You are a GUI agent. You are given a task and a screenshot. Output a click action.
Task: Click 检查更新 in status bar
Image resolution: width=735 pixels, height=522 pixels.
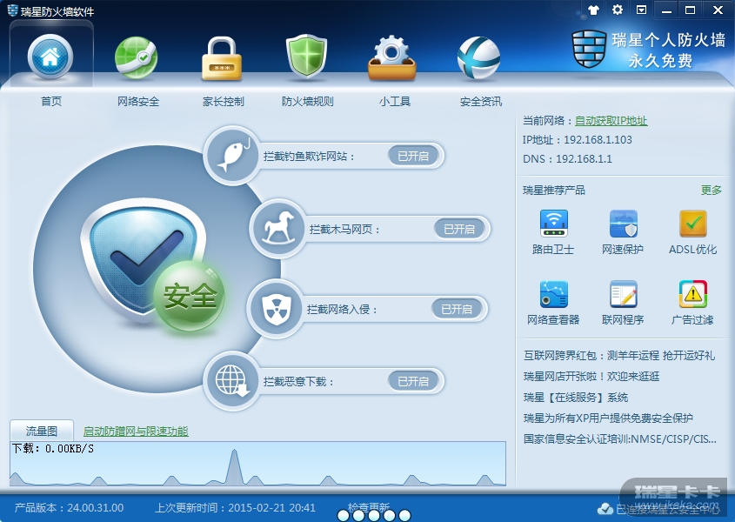[369, 507]
